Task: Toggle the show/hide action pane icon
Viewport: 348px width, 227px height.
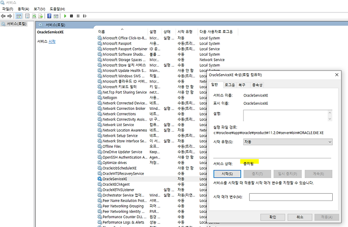Action: tap(56, 16)
